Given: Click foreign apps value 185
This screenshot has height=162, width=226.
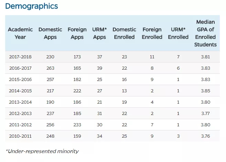Looking at the screenshot, I should (77, 114).
